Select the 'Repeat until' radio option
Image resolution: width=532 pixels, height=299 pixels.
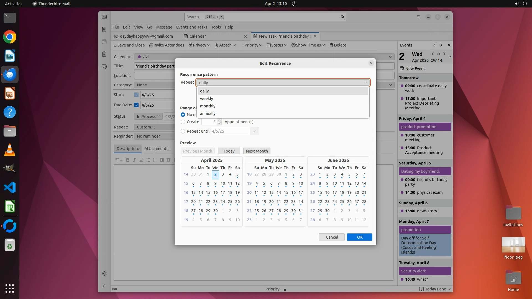tap(183, 131)
